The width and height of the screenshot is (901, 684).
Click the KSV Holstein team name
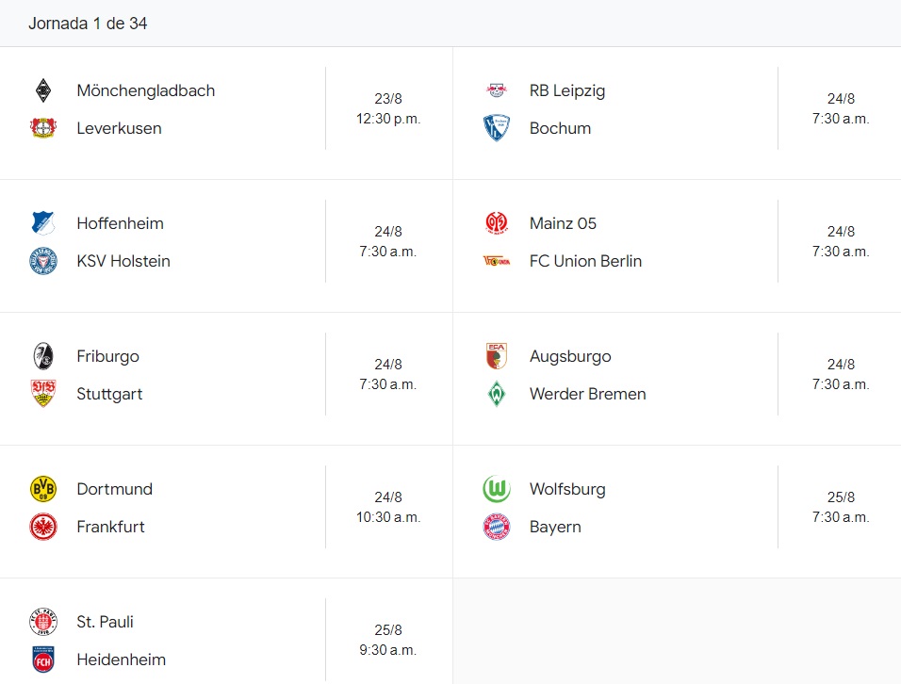pyautogui.click(x=123, y=261)
